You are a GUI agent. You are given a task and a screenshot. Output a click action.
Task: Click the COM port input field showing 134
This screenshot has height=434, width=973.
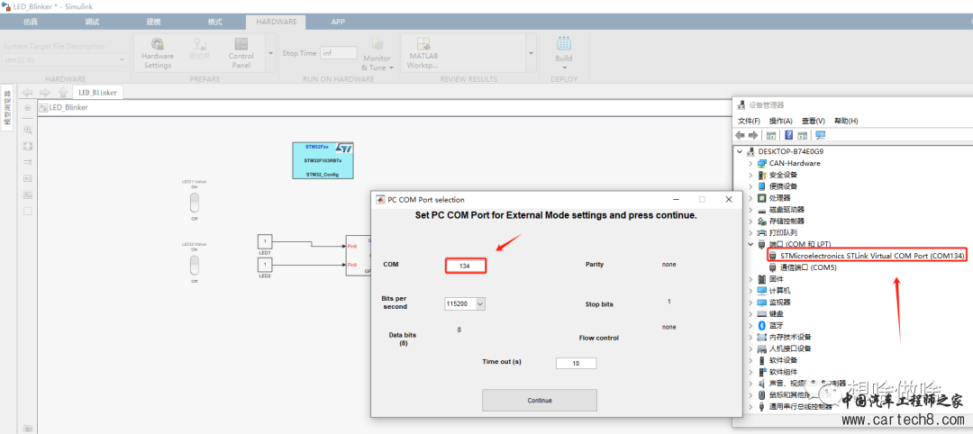pos(466,266)
